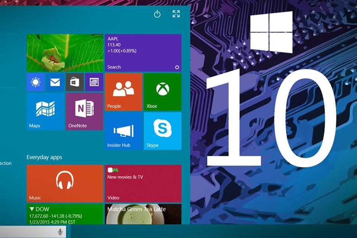Launch the Xbox tile
This screenshot has width=357, height=238.
click(x=163, y=92)
